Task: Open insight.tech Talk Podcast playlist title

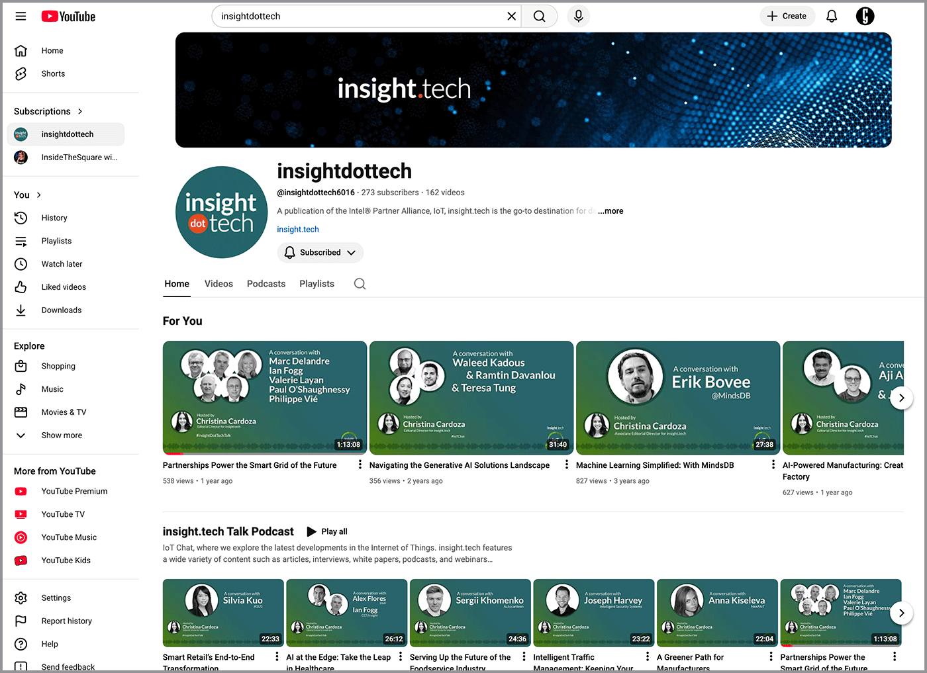Action: point(228,531)
